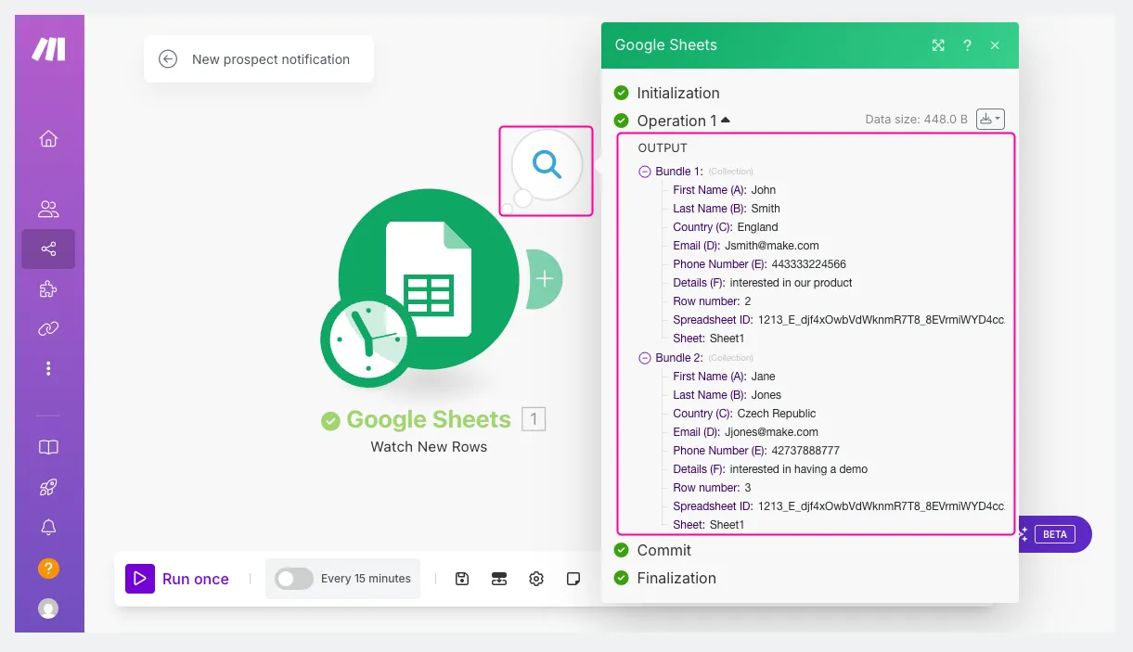Collapse Bundle 2 collection
This screenshot has height=652, width=1133.
coord(646,358)
